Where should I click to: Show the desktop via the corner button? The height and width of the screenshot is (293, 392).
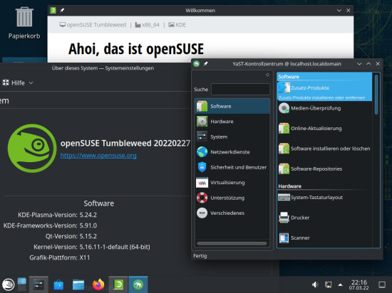382,284
